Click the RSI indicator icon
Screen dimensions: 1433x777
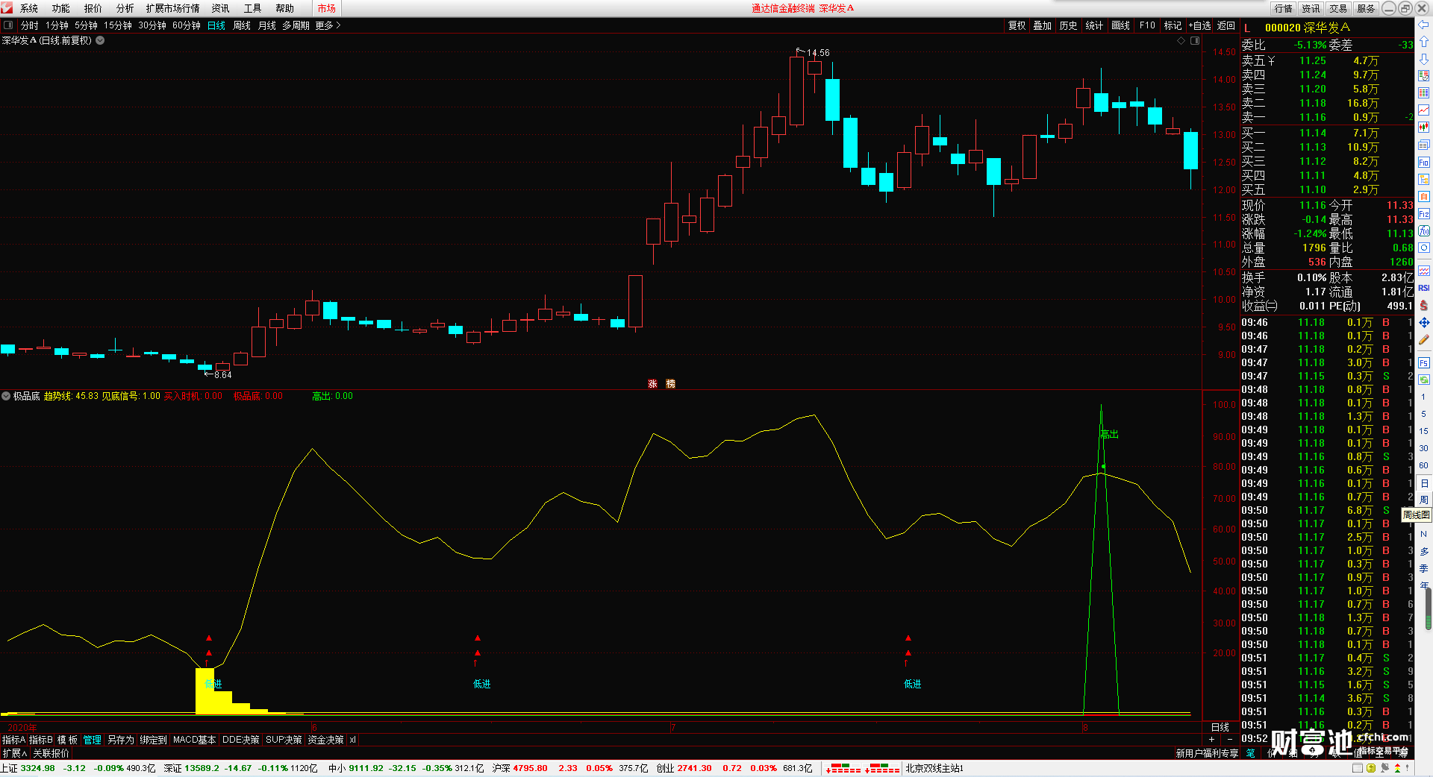pyautogui.click(x=1423, y=288)
